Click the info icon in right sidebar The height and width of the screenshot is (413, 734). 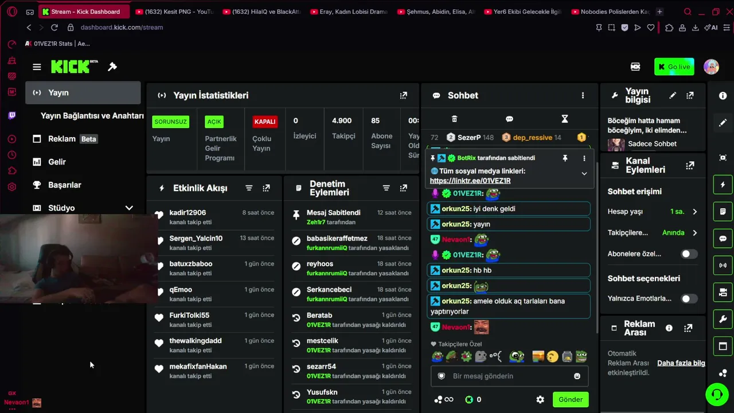723,96
